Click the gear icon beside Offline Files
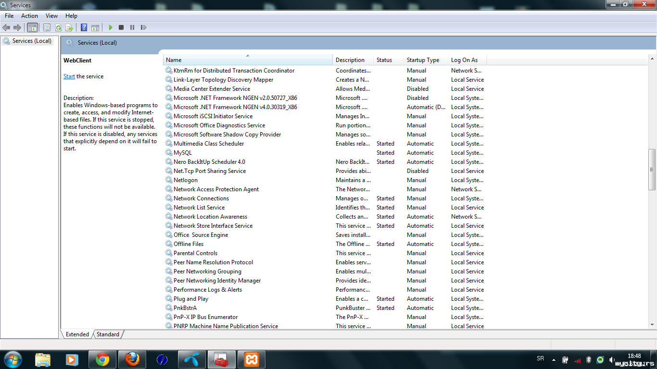This screenshot has height=369, width=657. [169, 244]
